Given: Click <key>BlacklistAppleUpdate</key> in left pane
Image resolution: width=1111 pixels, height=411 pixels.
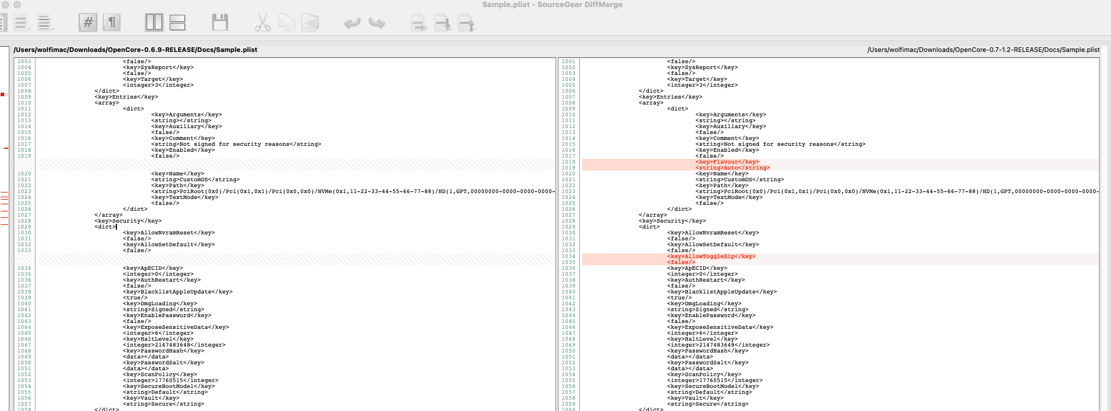Looking at the screenshot, I should [x=177, y=292].
